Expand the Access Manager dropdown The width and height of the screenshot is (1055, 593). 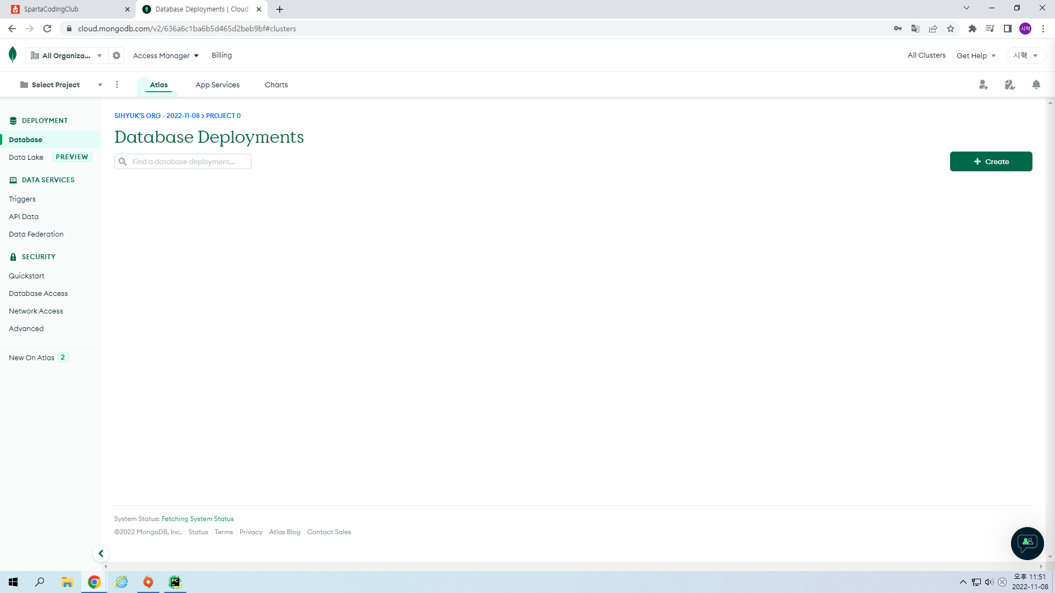click(165, 55)
